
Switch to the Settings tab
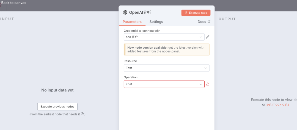click(156, 22)
